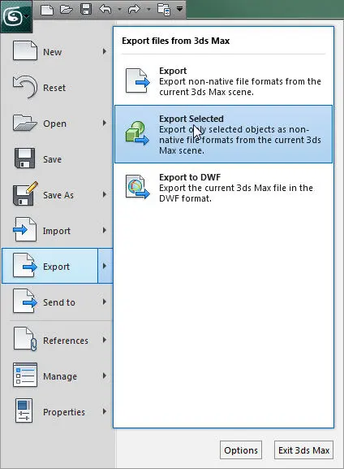
Task: Expand the Open submenu arrow
Action: [104, 123]
